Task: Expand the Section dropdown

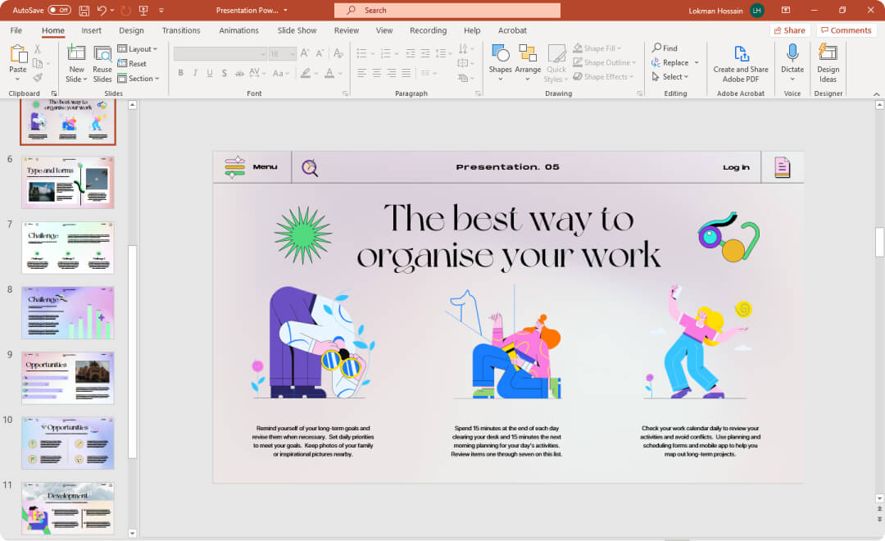Action: (139, 79)
